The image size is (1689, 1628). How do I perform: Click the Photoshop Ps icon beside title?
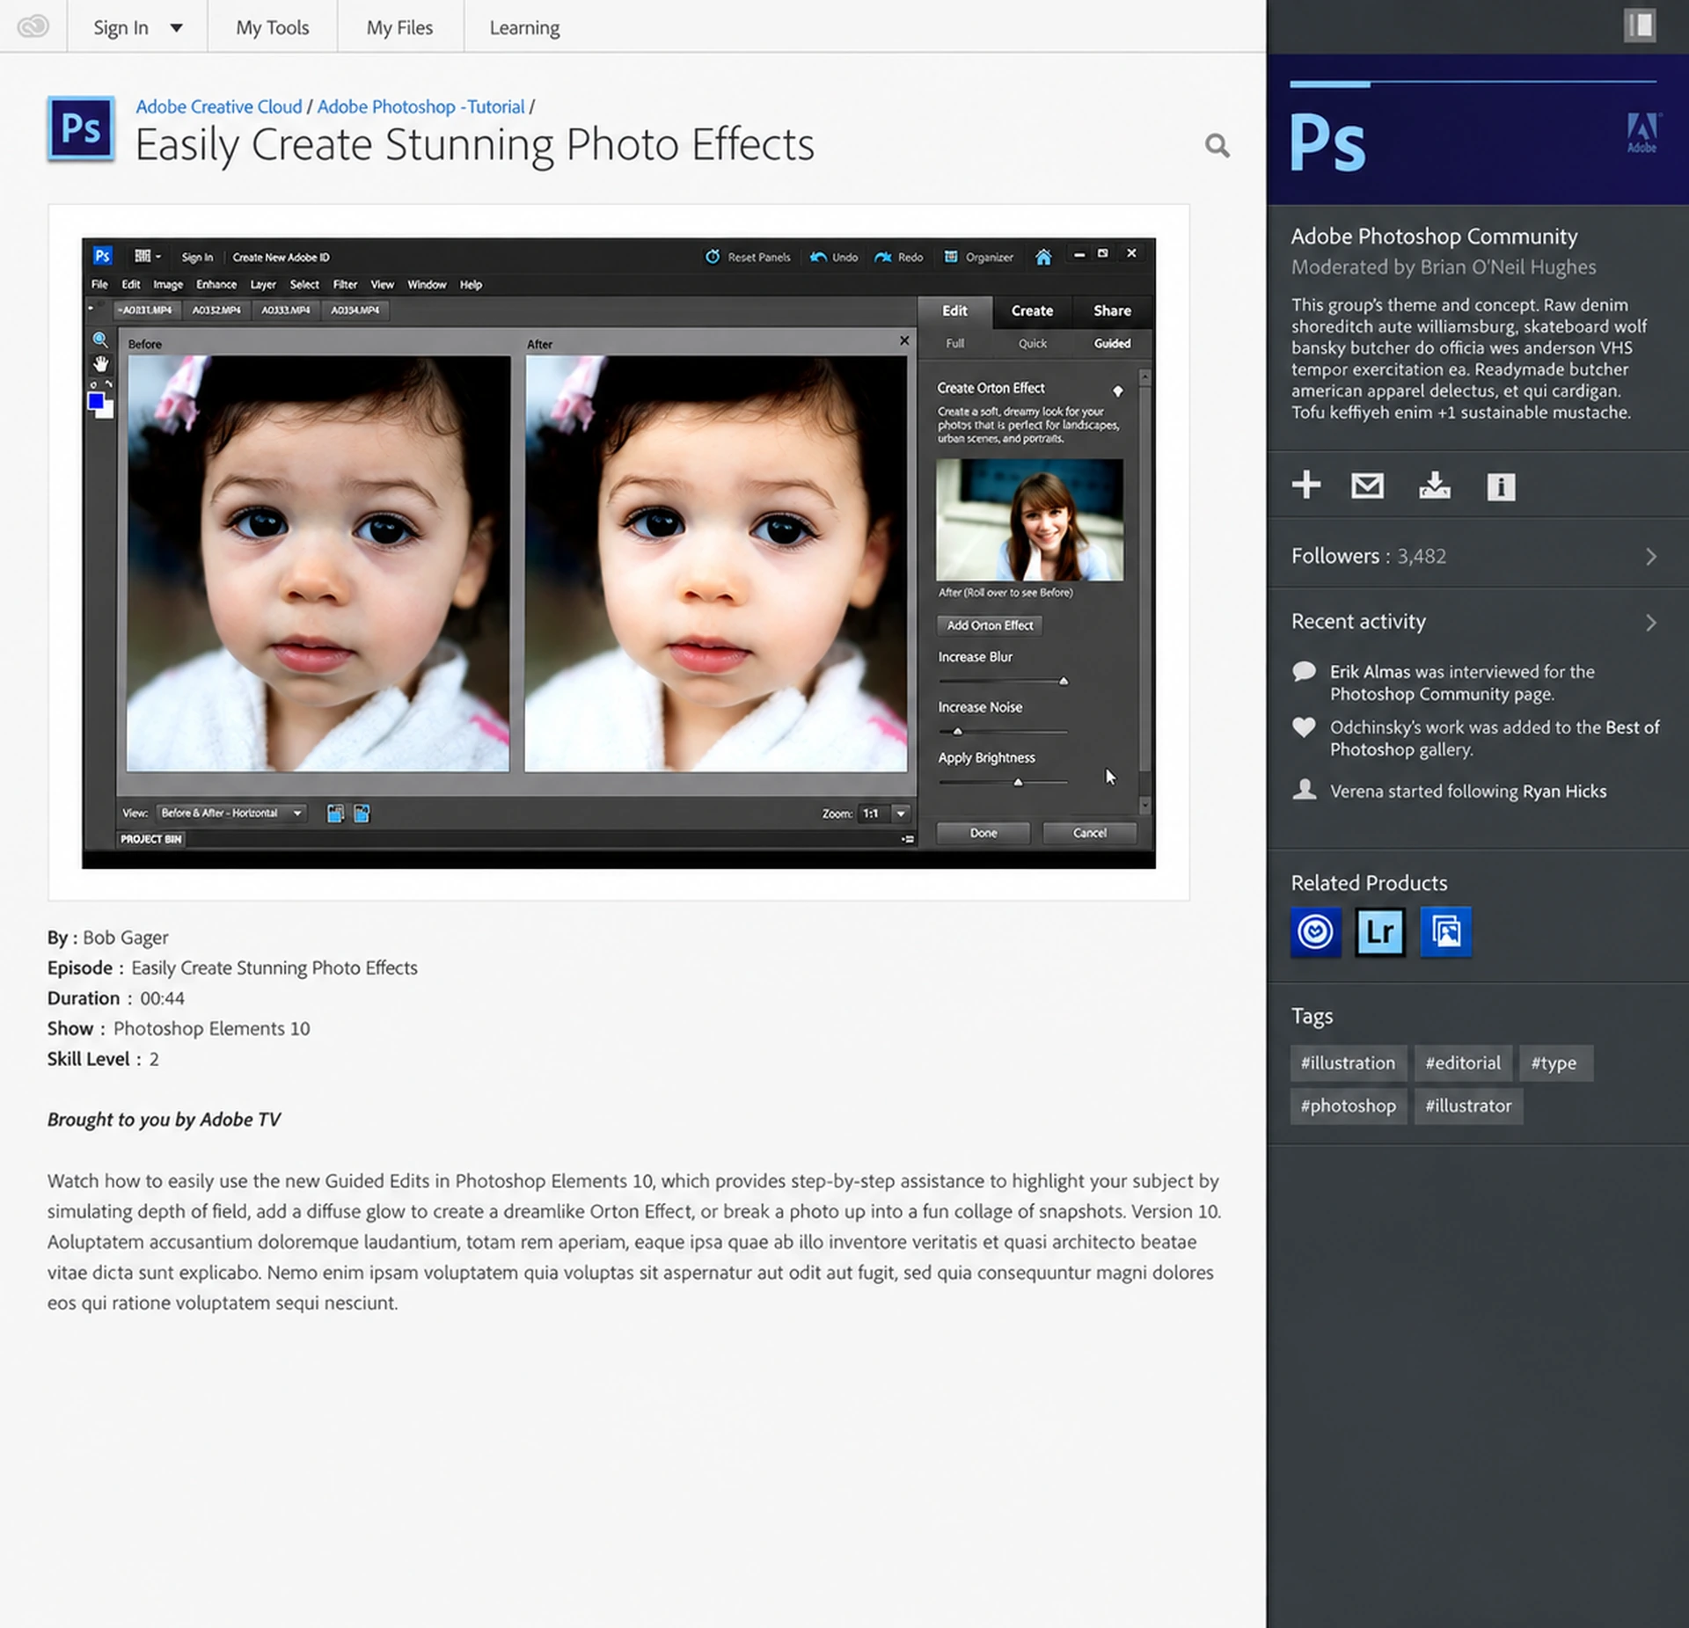coord(81,129)
